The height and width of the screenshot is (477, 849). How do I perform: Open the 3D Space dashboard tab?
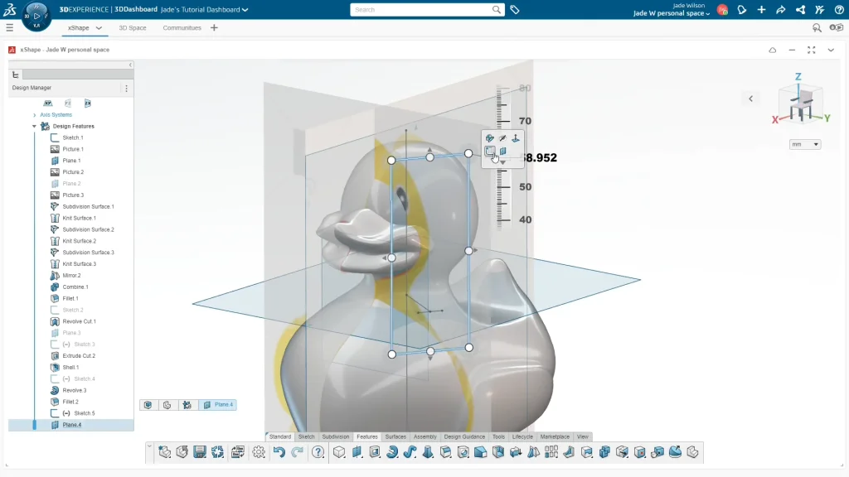133,27
